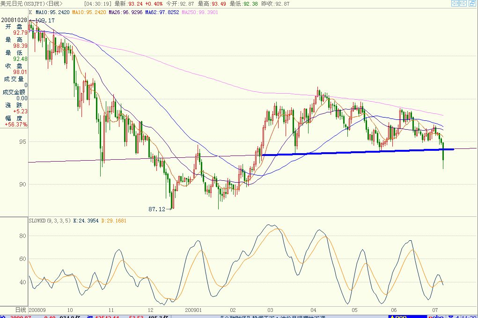Click the 涨跌 value +5.23
This screenshot has width=478, height=318.
pos(20,111)
